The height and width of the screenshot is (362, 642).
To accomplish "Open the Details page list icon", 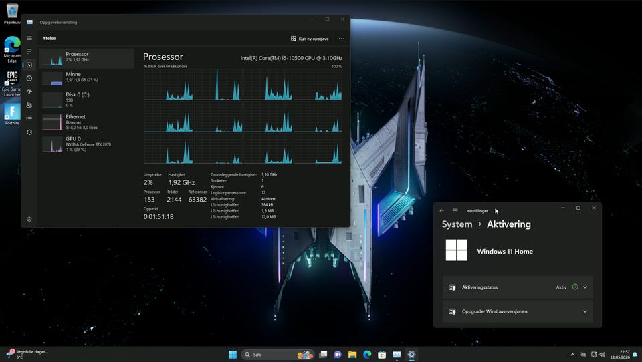I will [x=29, y=119].
